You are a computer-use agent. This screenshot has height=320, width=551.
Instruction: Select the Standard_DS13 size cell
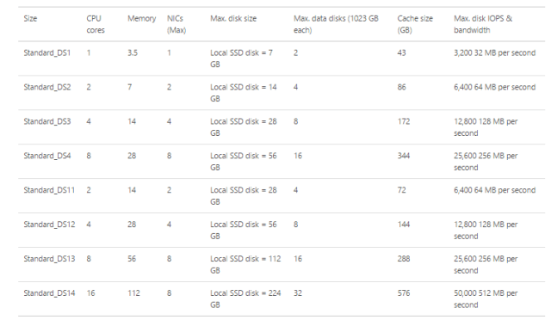[49, 259]
